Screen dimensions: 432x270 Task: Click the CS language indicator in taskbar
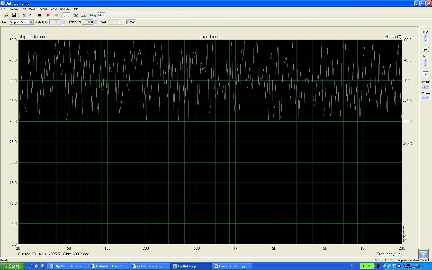pos(353,266)
